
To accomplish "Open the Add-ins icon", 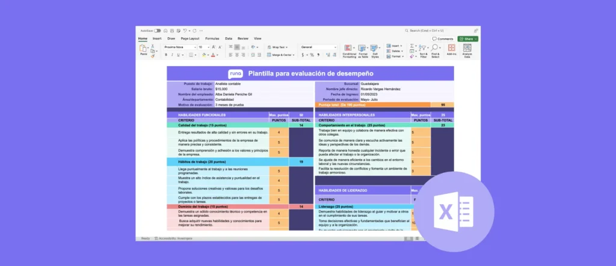I will click(x=451, y=50).
